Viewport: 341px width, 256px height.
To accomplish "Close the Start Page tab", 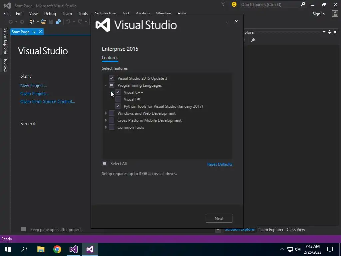I will tap(40, 32).
